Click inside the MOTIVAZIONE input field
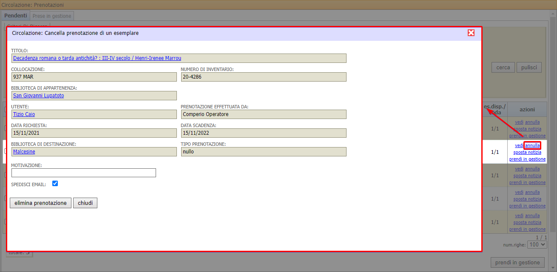 (83, 173)
